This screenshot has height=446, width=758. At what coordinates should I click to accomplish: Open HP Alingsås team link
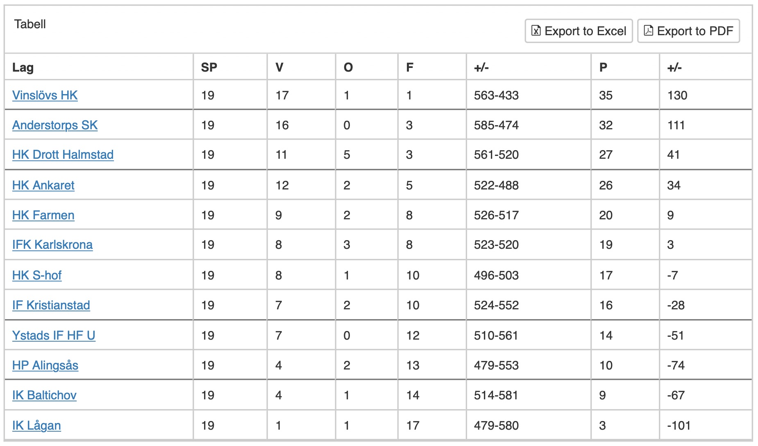45,365
